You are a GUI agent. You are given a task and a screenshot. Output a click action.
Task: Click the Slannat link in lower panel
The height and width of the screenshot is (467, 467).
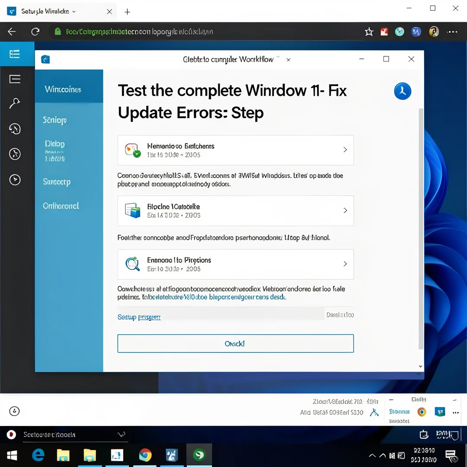pyautogui.click(x=400, y=412)
